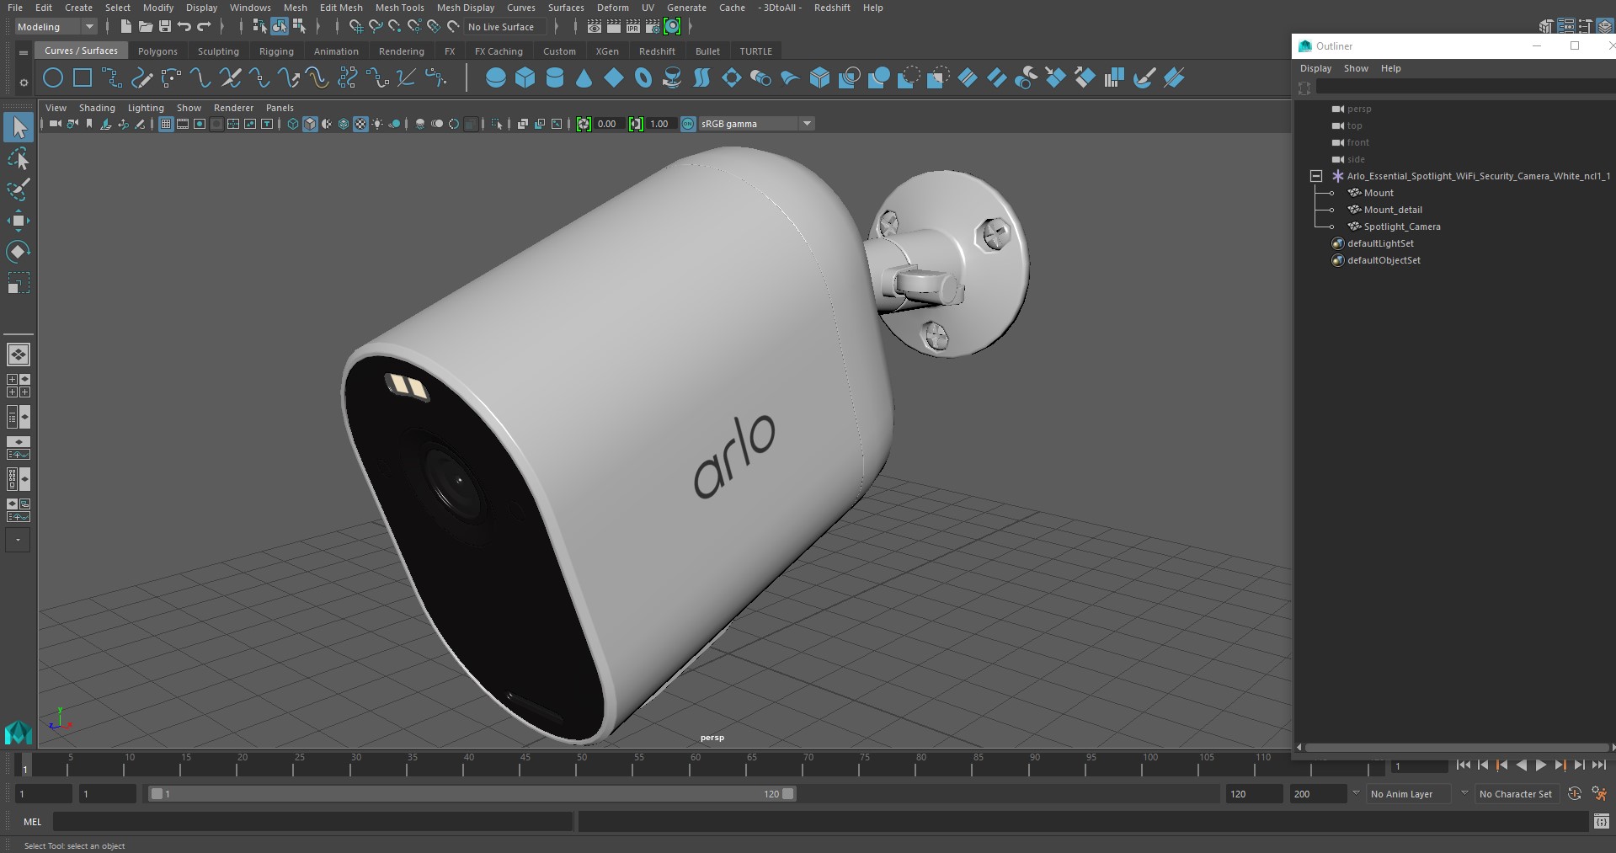1616x853 pixels.
Task: Go to the start of playback range
Action: (1464, 765)
